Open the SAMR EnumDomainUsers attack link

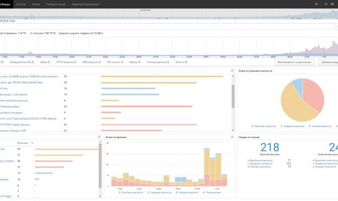coord(29,76)
